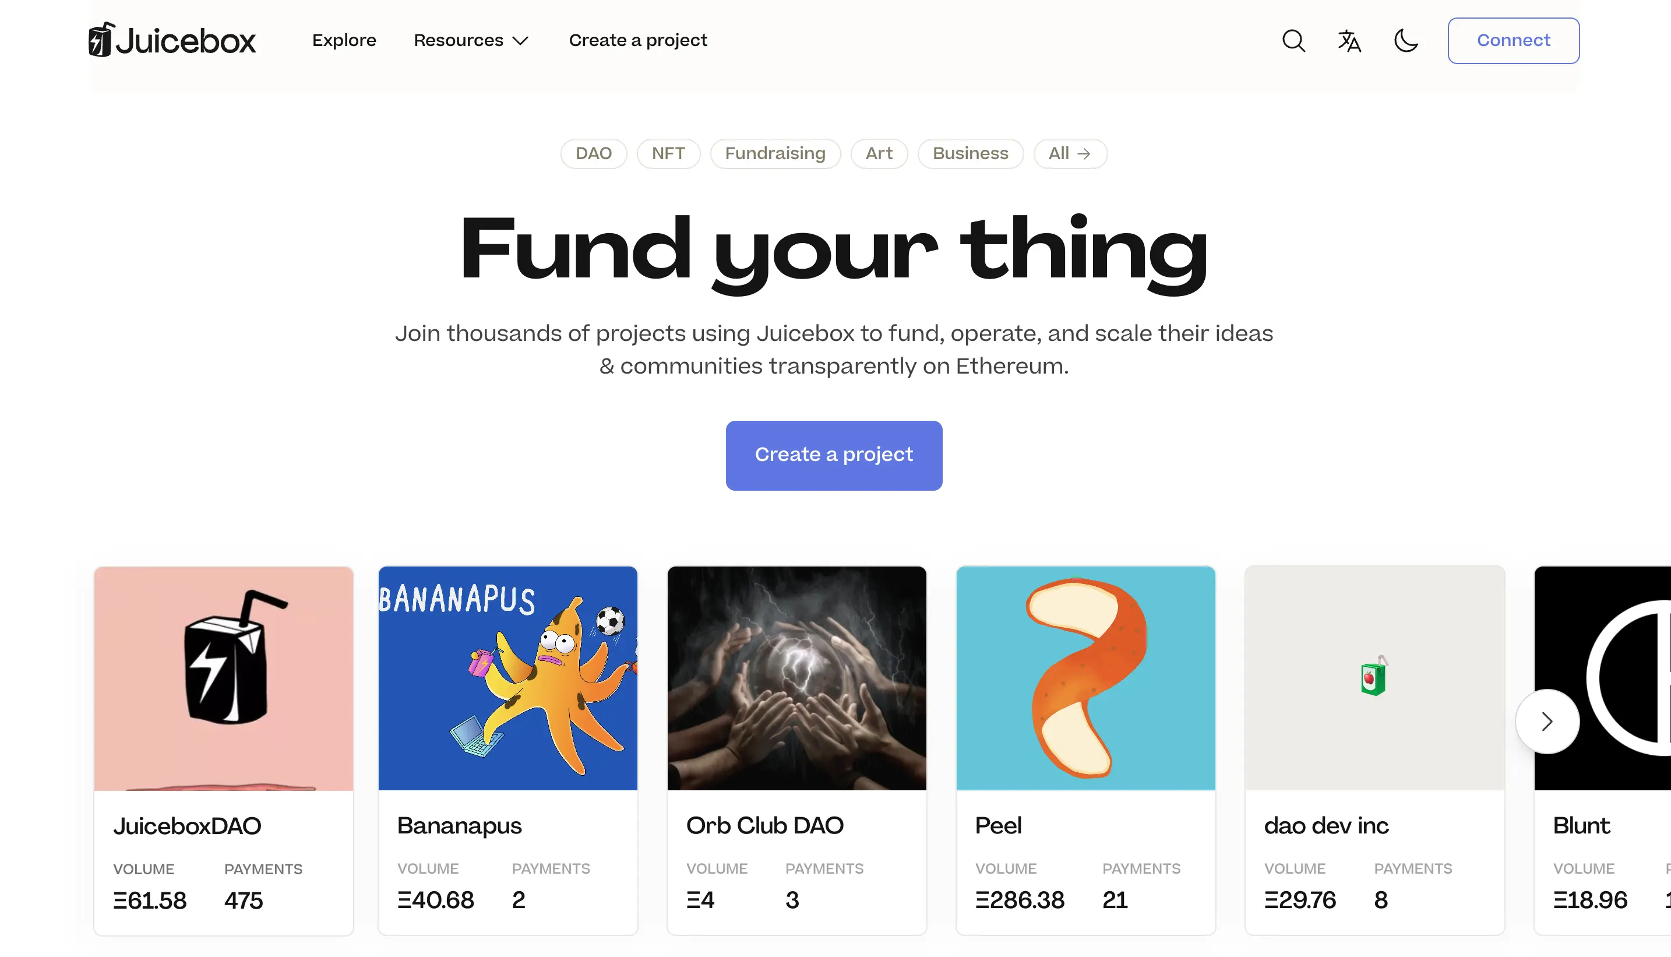Click the JuiceboxDAO juice box artwork
Screen dimensions: 1671x957
pyautogui.click(x=223, y=677)
